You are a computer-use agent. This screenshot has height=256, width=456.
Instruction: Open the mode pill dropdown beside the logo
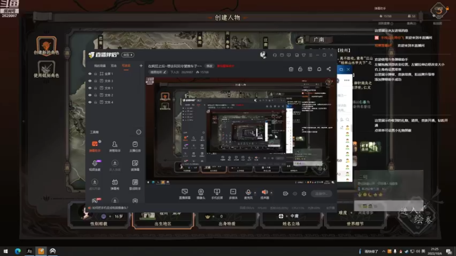(x=128, y=55)
